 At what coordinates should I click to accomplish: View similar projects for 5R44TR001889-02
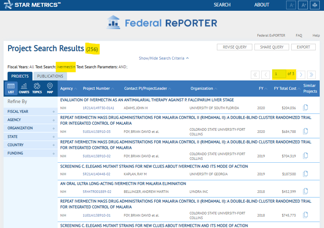coord(305,191)
